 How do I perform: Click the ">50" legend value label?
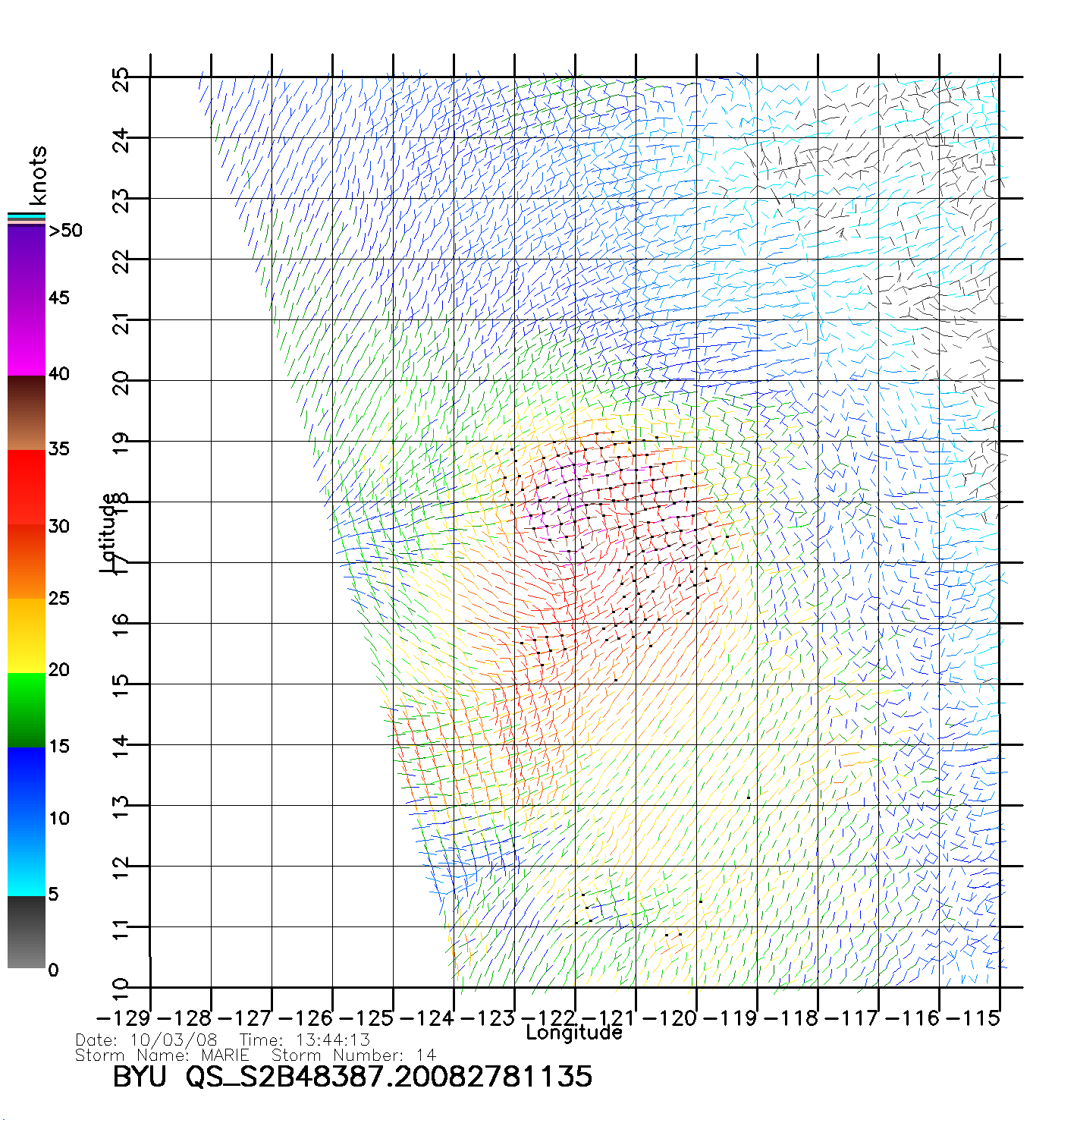coord(65,231)
